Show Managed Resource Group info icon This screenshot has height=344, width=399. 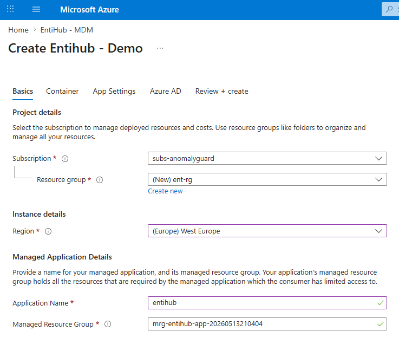pyautogui.click(x=108, y=324)
